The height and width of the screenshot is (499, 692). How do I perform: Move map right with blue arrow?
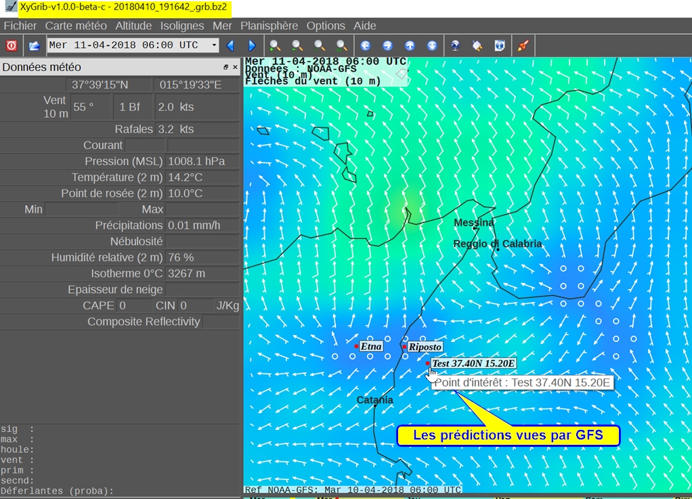click(387, 45)
